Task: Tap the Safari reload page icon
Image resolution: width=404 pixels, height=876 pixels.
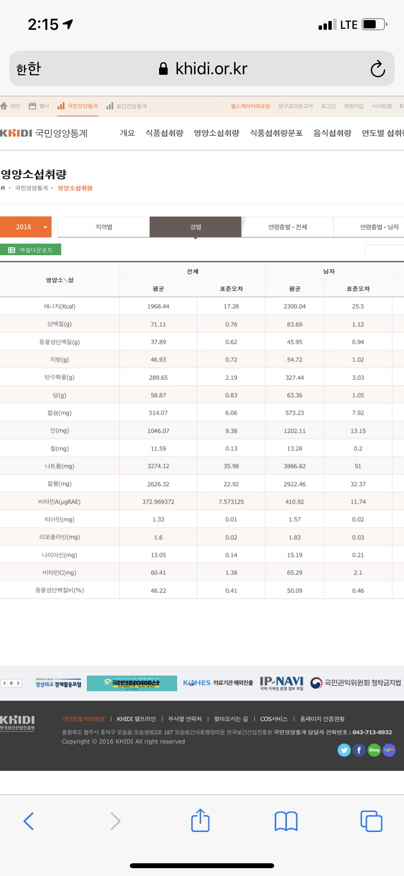Action: [x=377, y=69]
